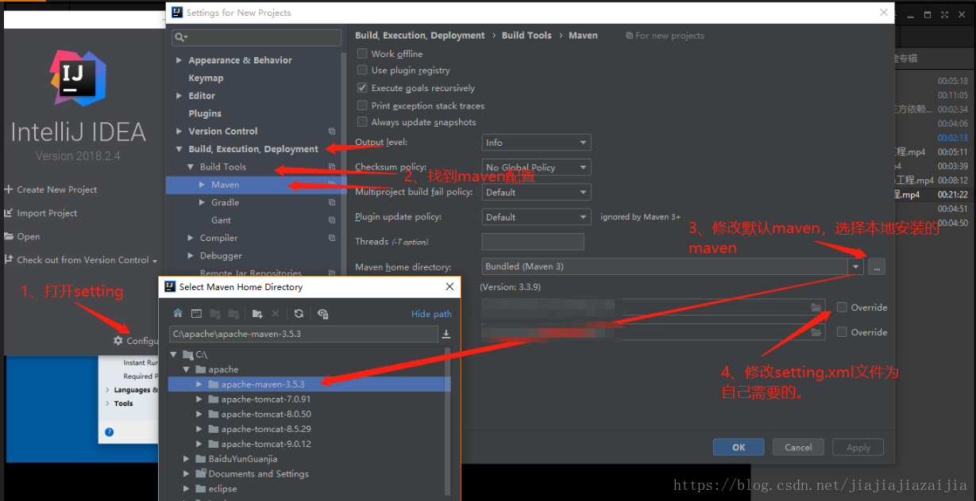Toggle show hidden files and directories icon
The height and width of the screenshot is (501, 976).
(322, 313)
